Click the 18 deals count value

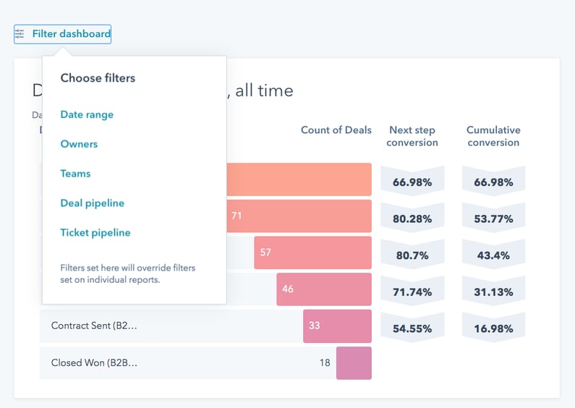pos(325,362)
